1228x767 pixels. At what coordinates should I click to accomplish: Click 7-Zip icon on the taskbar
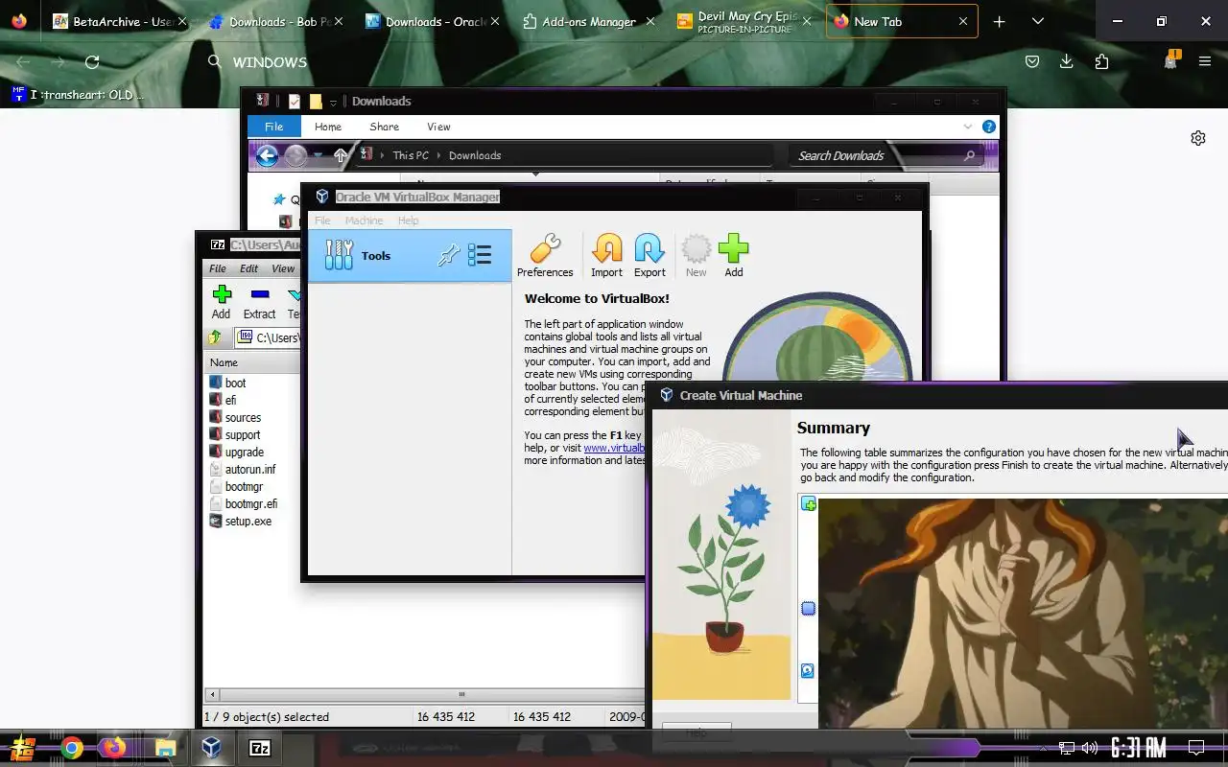(259, 749)
